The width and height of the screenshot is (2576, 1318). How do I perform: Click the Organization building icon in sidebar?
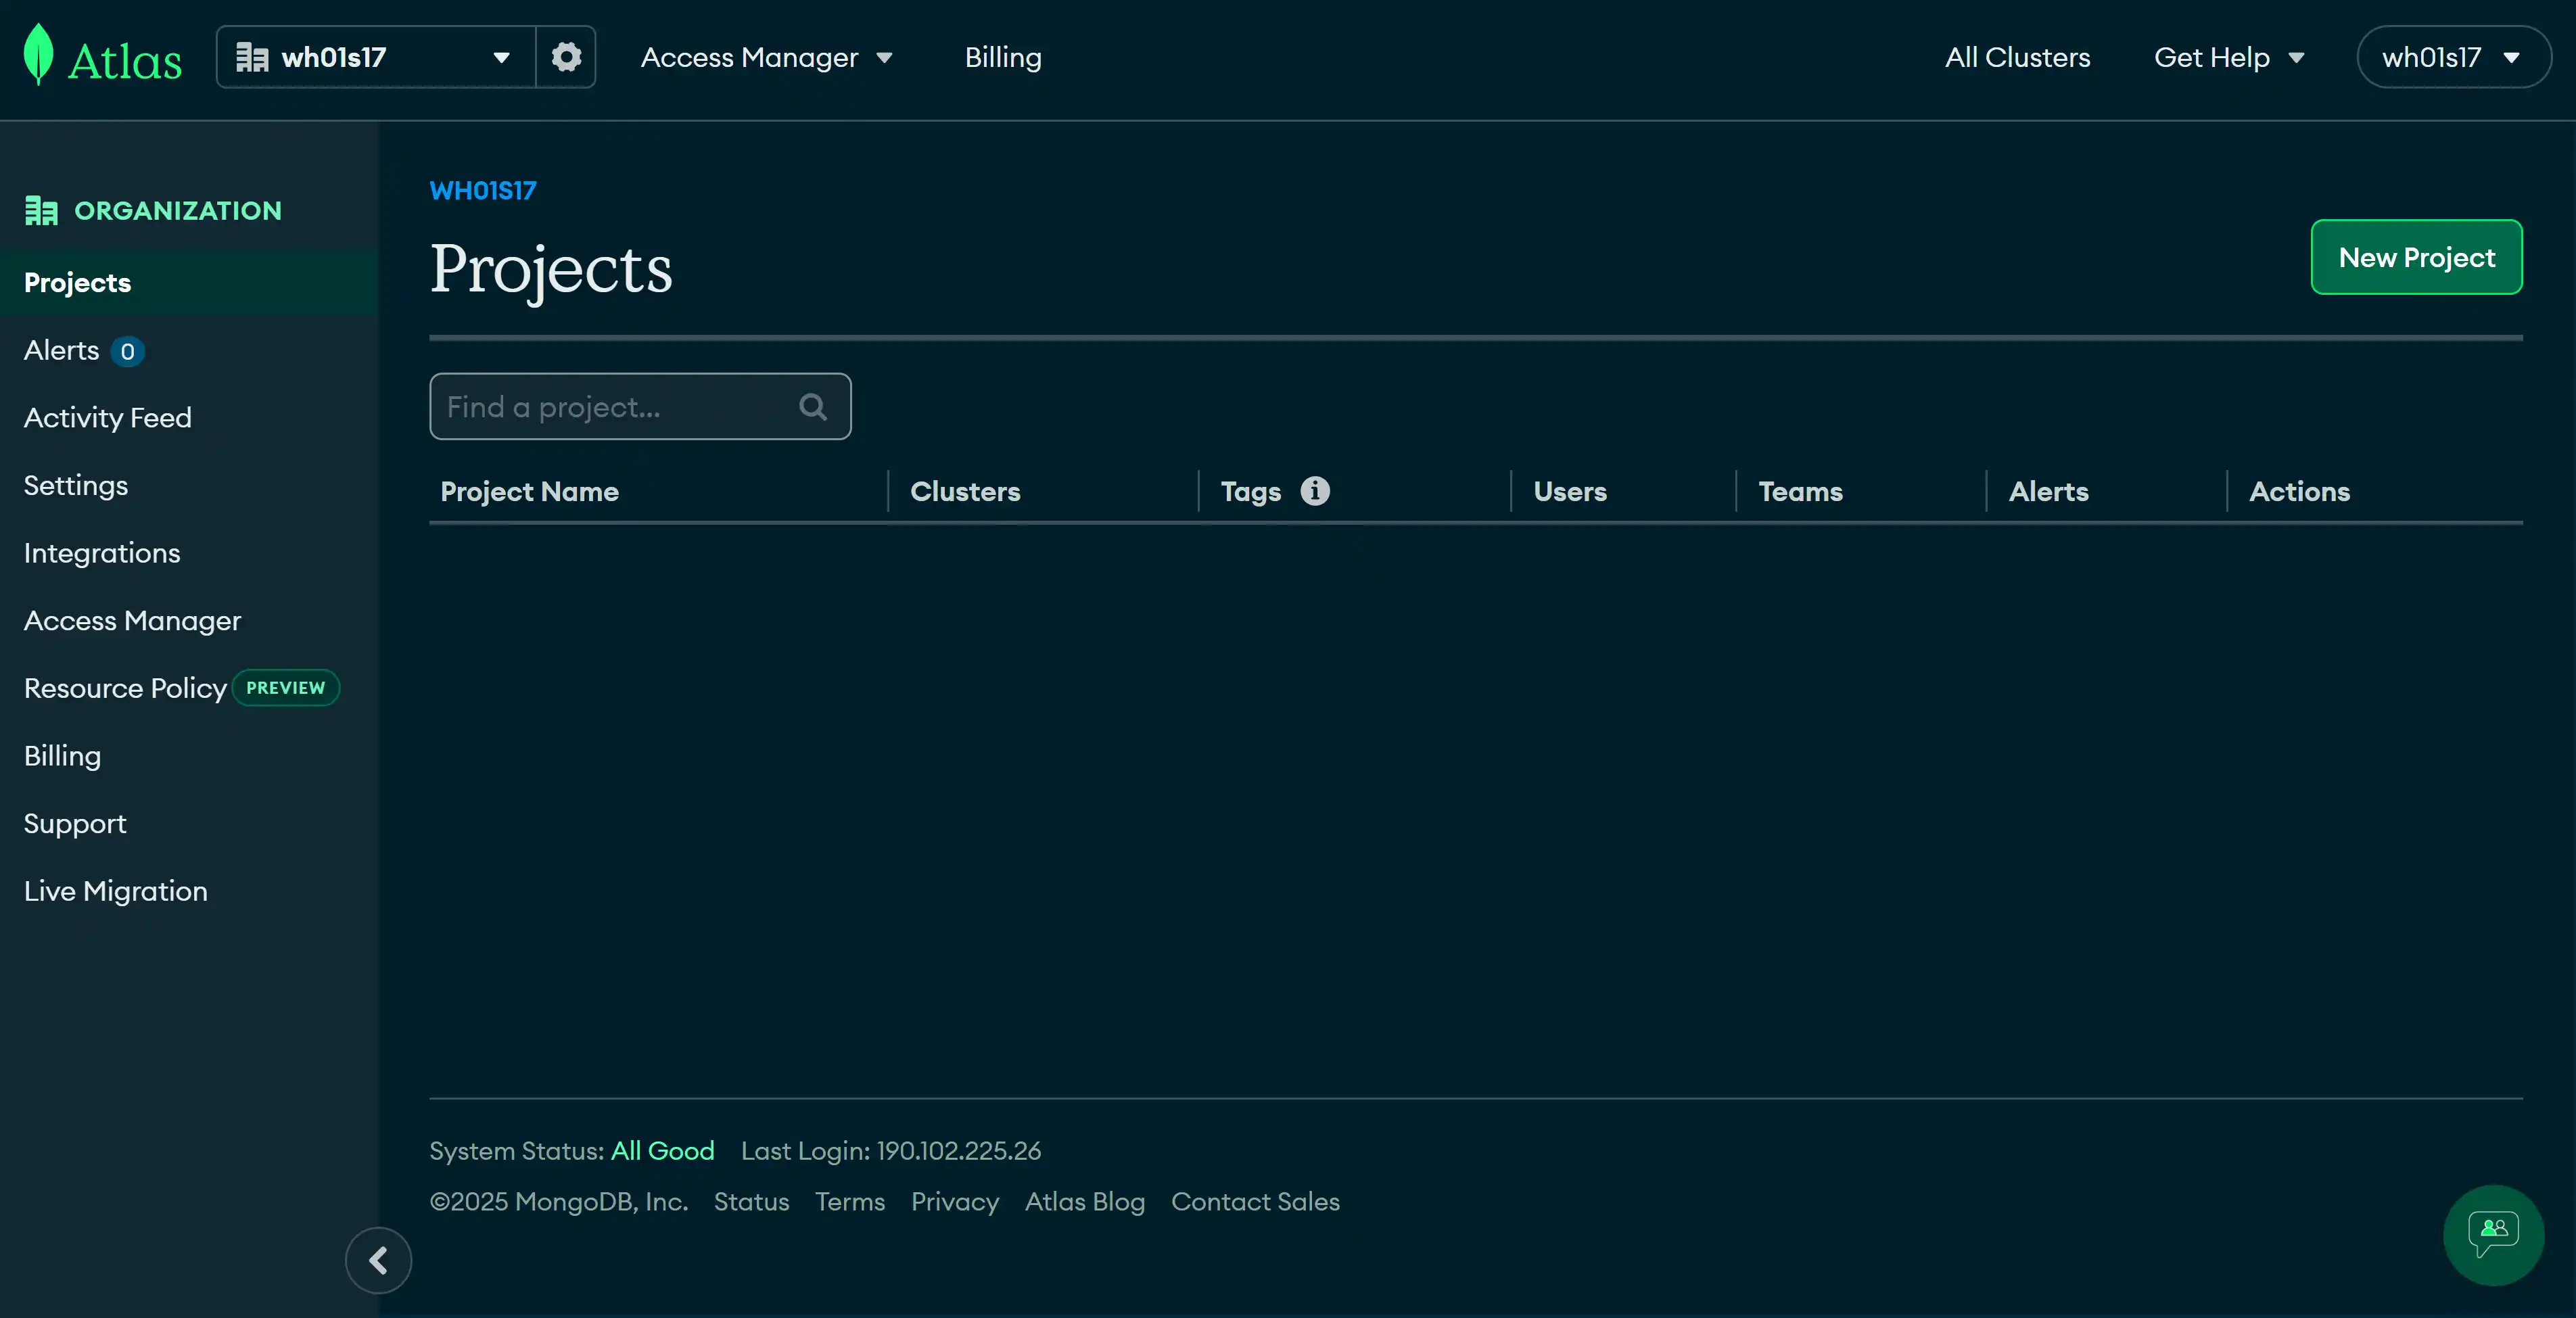41,211
